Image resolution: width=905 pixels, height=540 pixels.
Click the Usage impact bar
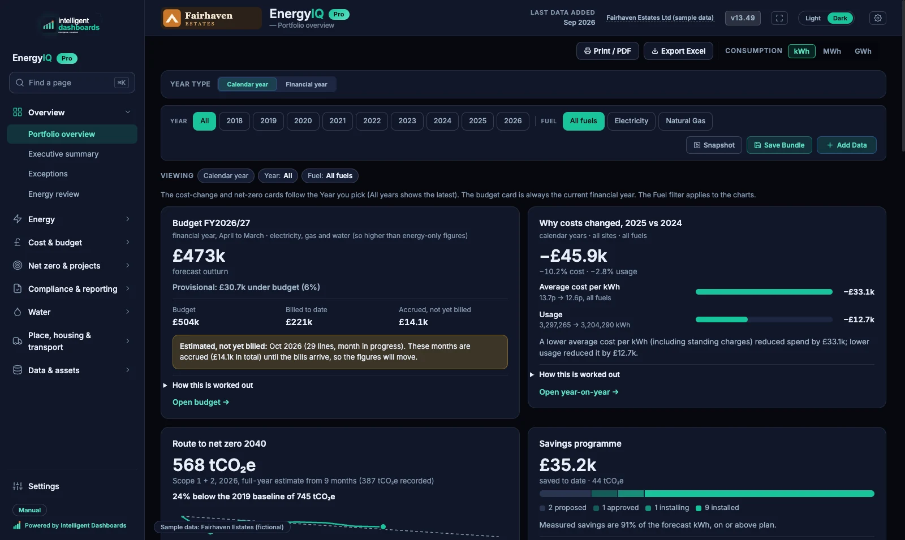point(764,319)
